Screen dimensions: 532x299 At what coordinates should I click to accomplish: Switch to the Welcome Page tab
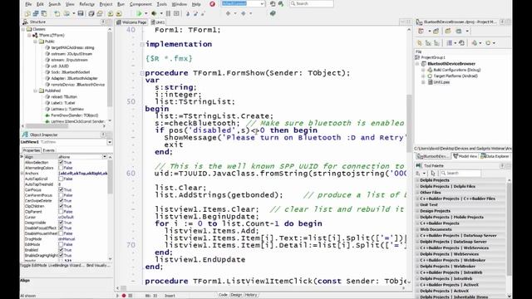click(x=131, y=22)
